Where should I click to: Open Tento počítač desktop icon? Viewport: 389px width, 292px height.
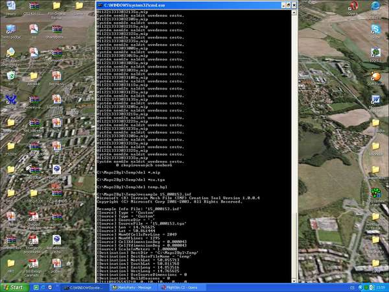[x=11, y=31]
